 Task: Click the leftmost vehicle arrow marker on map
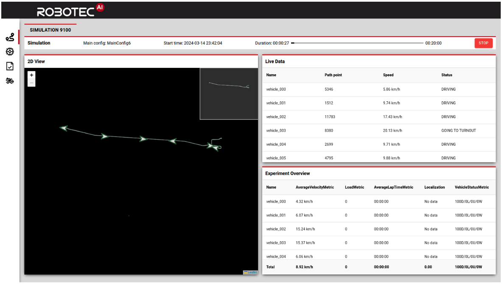click(64, 128)
